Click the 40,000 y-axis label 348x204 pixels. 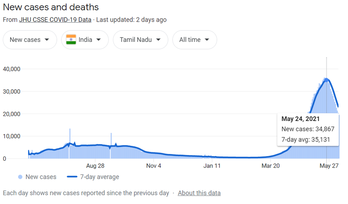pyautogui.click(x=12, y=69)
